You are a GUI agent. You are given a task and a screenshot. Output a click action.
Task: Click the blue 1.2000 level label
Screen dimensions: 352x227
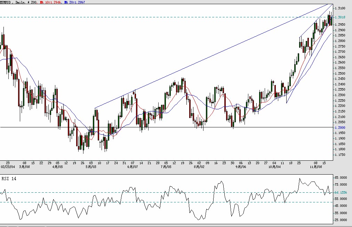click(x=340, y=127)
